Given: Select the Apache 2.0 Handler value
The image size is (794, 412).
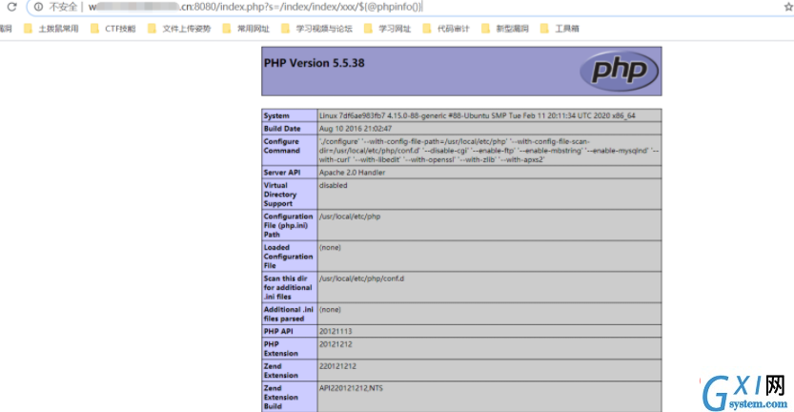Looking at the screenshot, I should click(x=352, y=173).
